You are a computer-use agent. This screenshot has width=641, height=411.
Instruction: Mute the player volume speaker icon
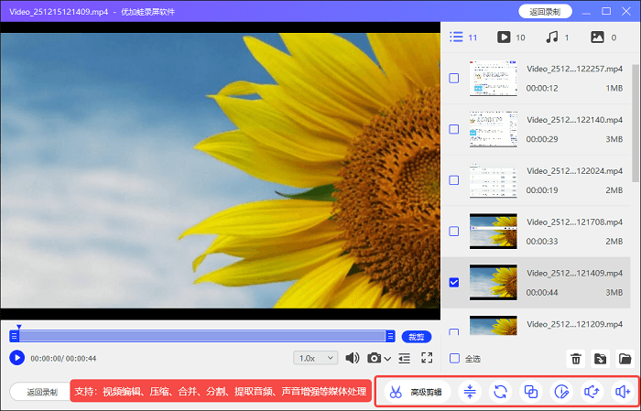click(x=352, y=358)
